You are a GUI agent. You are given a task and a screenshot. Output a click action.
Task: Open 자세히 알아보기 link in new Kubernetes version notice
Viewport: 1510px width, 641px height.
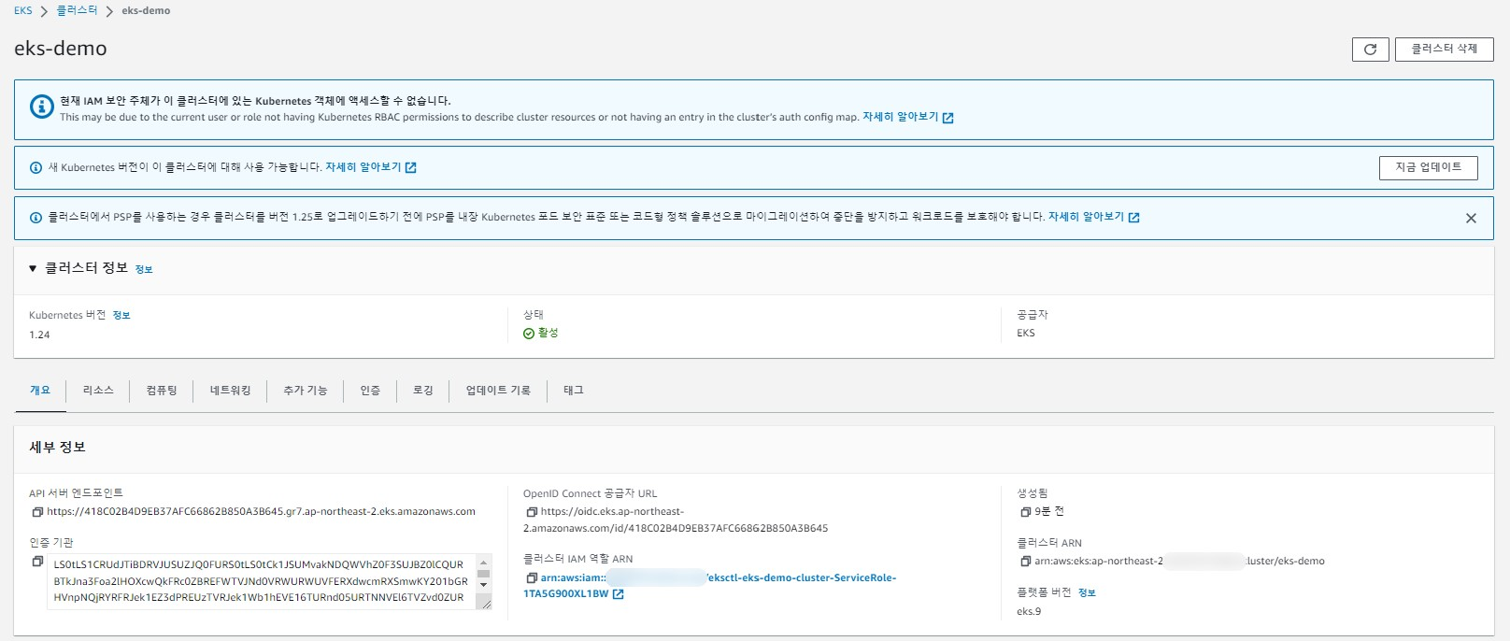pos(370,167)
